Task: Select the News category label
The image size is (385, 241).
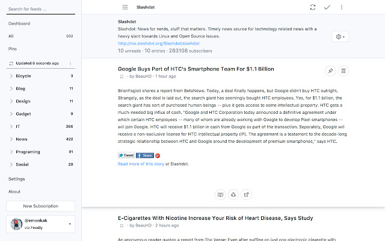Action: pyautogui.click(x=22, y=139)
